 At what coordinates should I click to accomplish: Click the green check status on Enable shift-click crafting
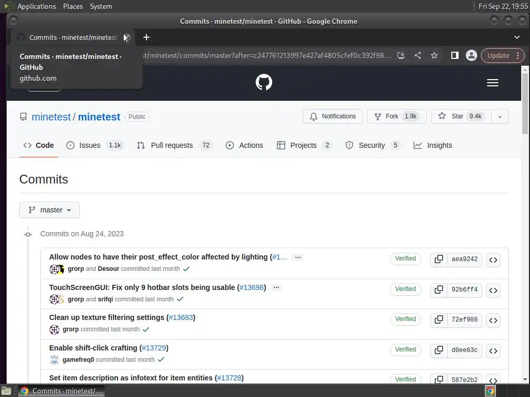[161, 360]
